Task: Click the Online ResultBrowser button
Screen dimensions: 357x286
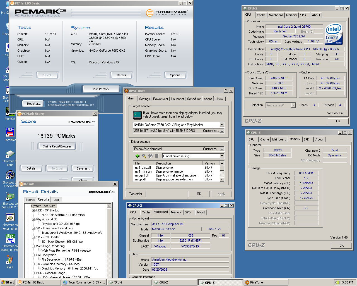Action: tap(57, 146)
